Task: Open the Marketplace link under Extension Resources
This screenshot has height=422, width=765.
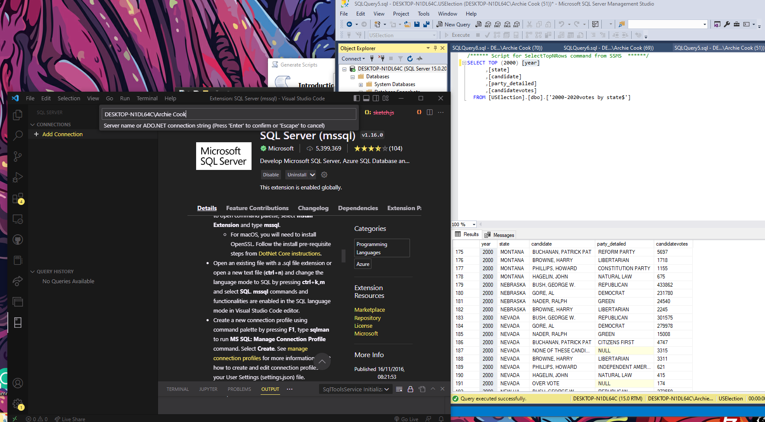Action: click(x=369, y=310)
